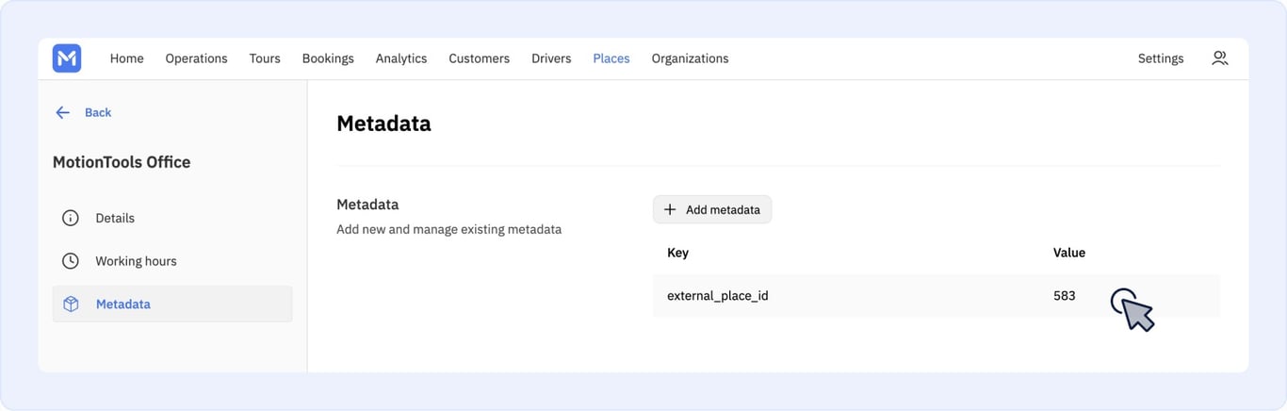Open the Details sidebar item
The height and width of the screenshot is (411, 1287).
172,218
